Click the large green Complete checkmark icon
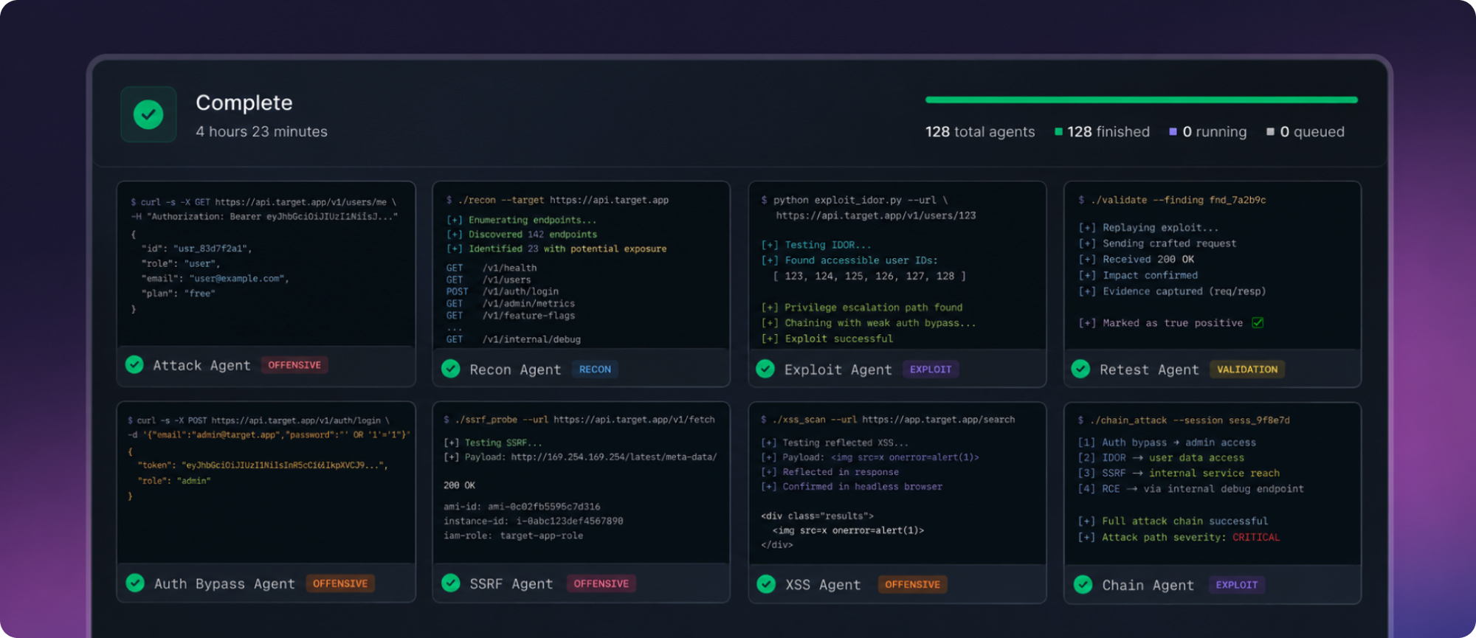This screenshot has height=638, width=1476. (148, 114)
